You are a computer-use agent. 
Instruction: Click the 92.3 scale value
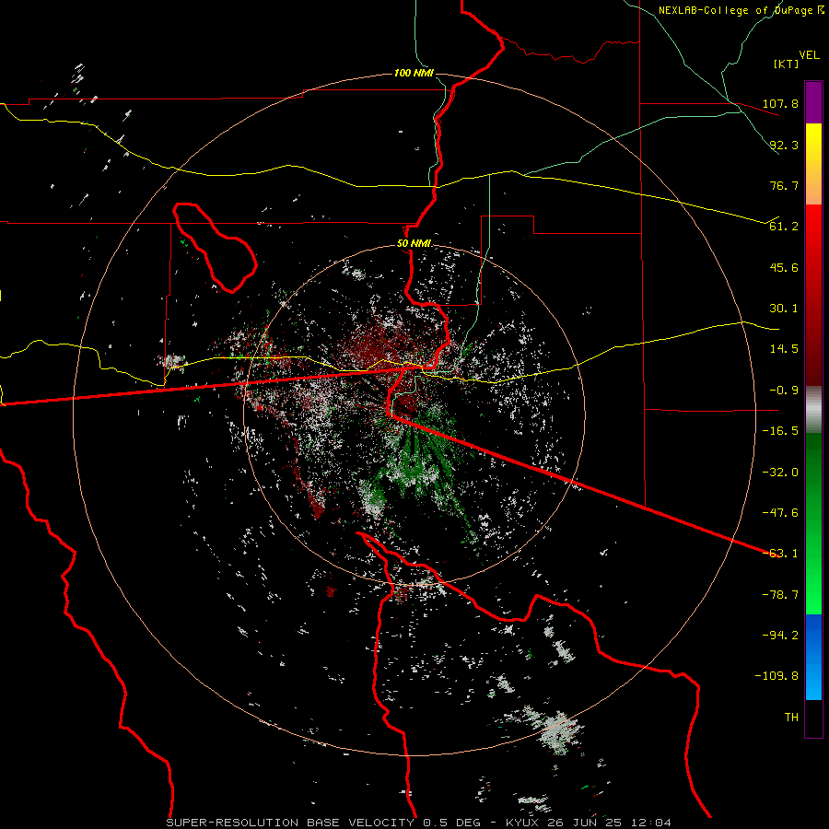784,145
